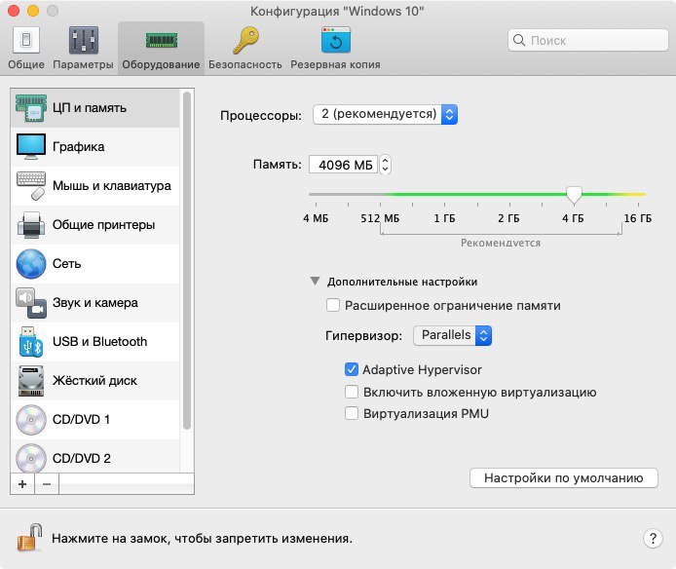
Task: Select Звук и камера list row
Action: [94, 303]
